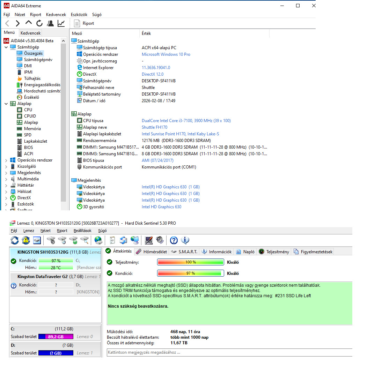Click the AIDA64 refresh icon

39,23
